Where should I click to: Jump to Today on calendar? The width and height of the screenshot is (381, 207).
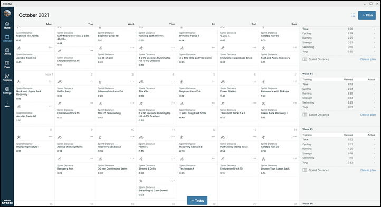pyautogui.click(x=197, y=201)
